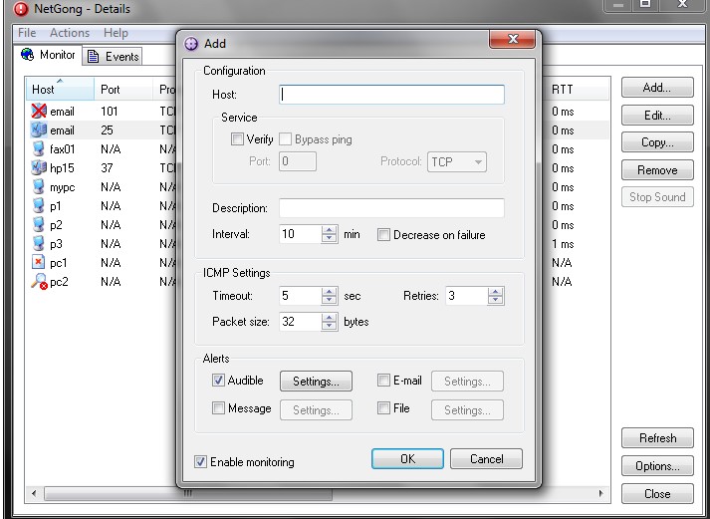
Task: Open the Actions menu
Action: point(70,33)
